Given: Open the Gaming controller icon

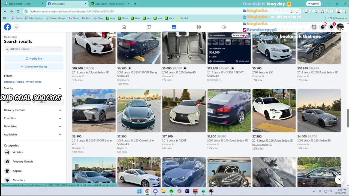Looking at the screenshot, I should pos(224,27).
